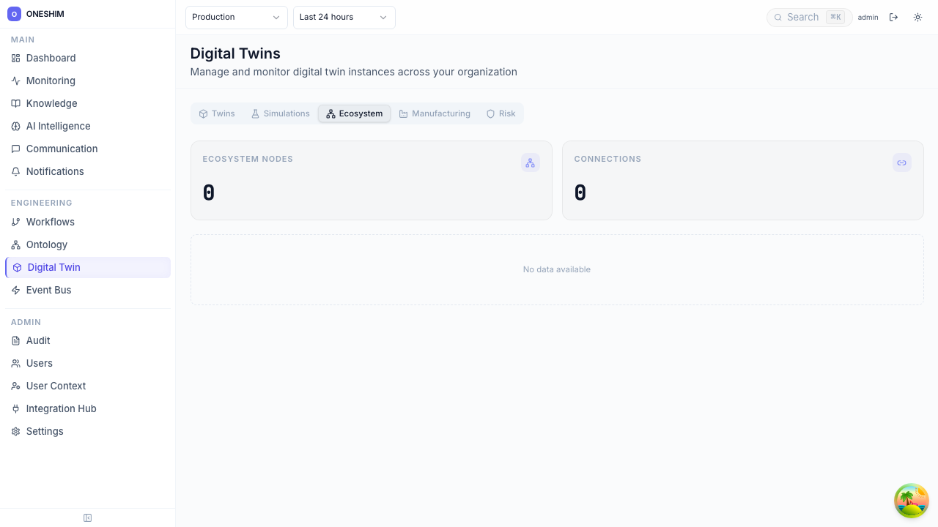The width and height of the screenshot is (938, 527).
Task: Collapse the sidebar panel
Action: [88, 518]
